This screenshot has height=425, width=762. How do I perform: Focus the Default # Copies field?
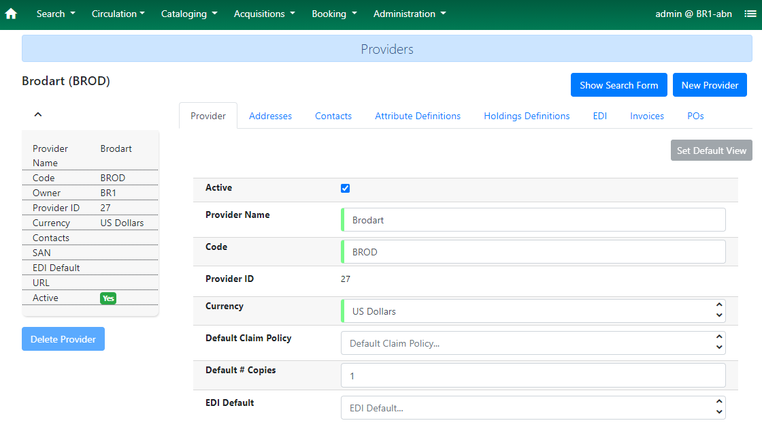coord(533,376)
